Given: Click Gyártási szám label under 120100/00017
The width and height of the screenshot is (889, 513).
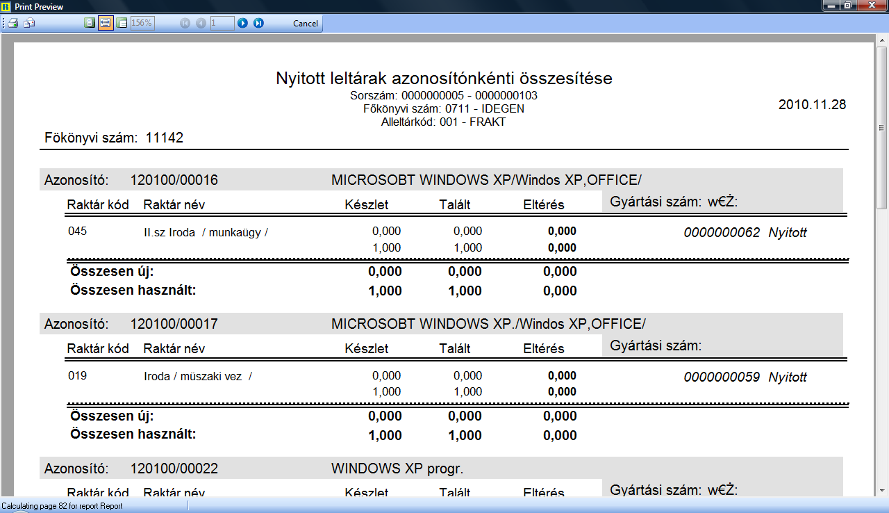Looking at the screenshot, I should coord(656,345).
